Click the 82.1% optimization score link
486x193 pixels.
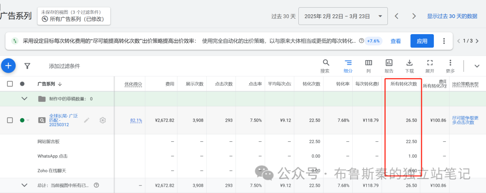pyautogui.click(x=136, y=120)
